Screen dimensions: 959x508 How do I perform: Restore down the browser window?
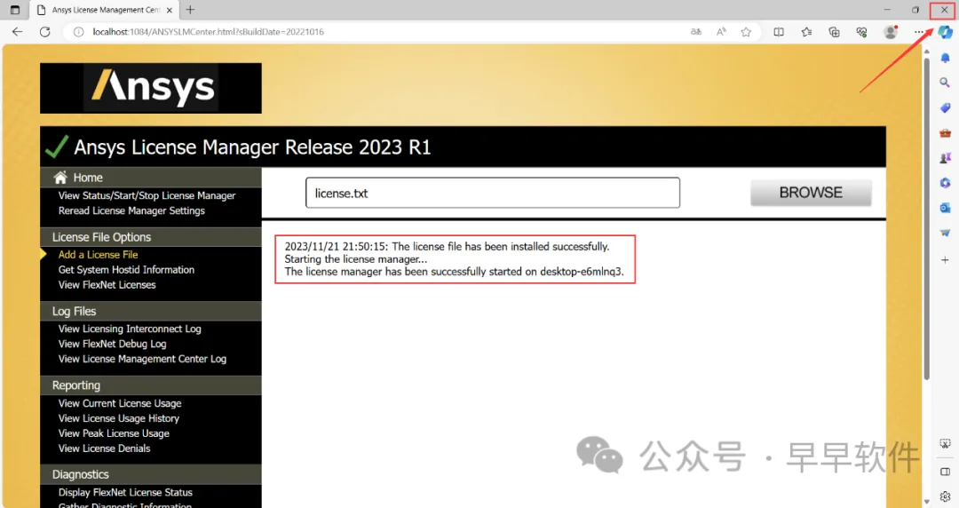click(x=915, y=10)
